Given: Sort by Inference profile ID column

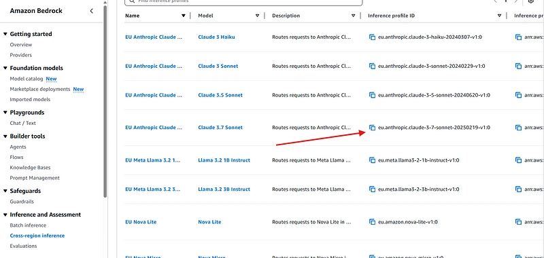Looking at the screenshot, I should [499, 16].
